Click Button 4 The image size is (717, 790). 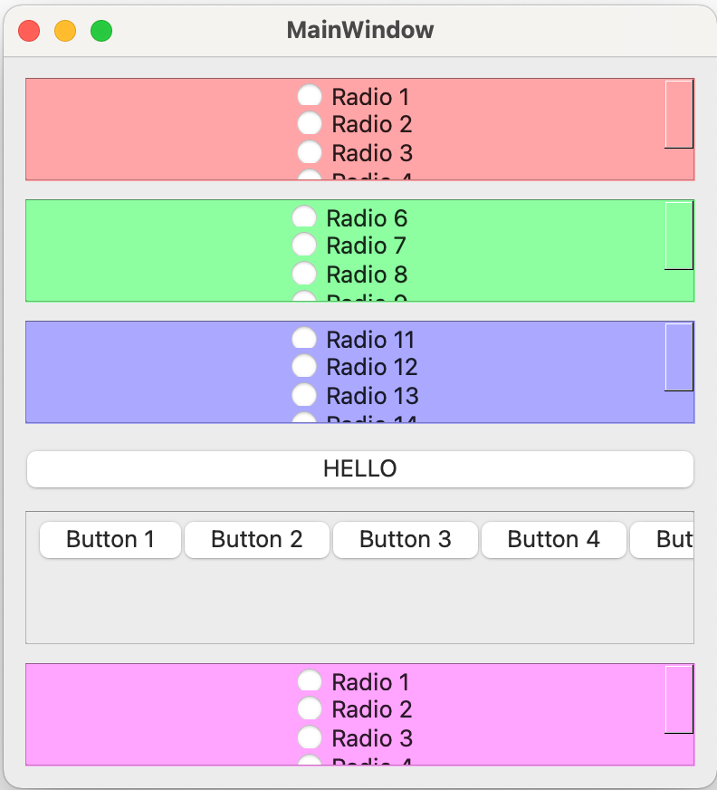click(553, 539)
